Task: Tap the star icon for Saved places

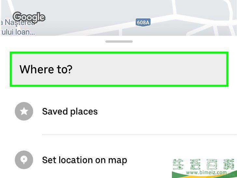Action: [24, 111]
